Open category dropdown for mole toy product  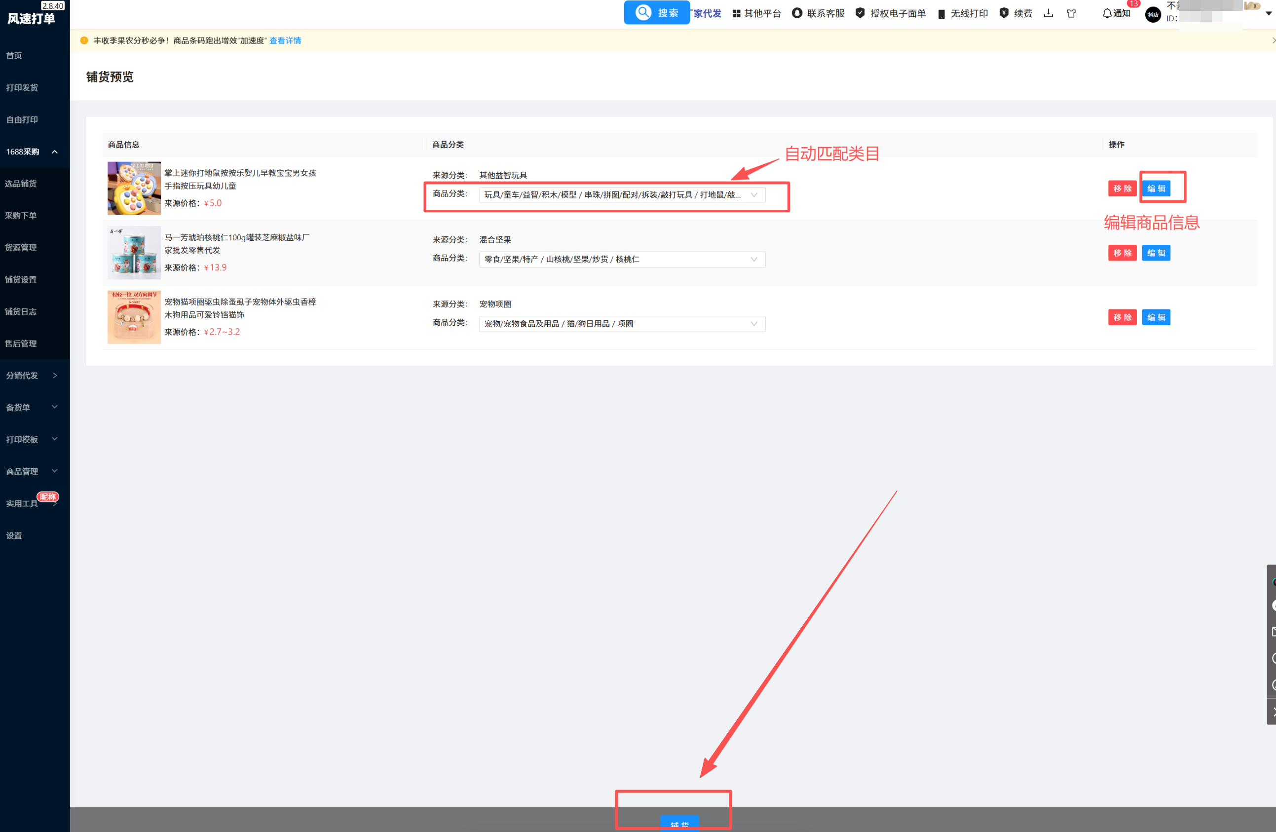click(621, 195)
